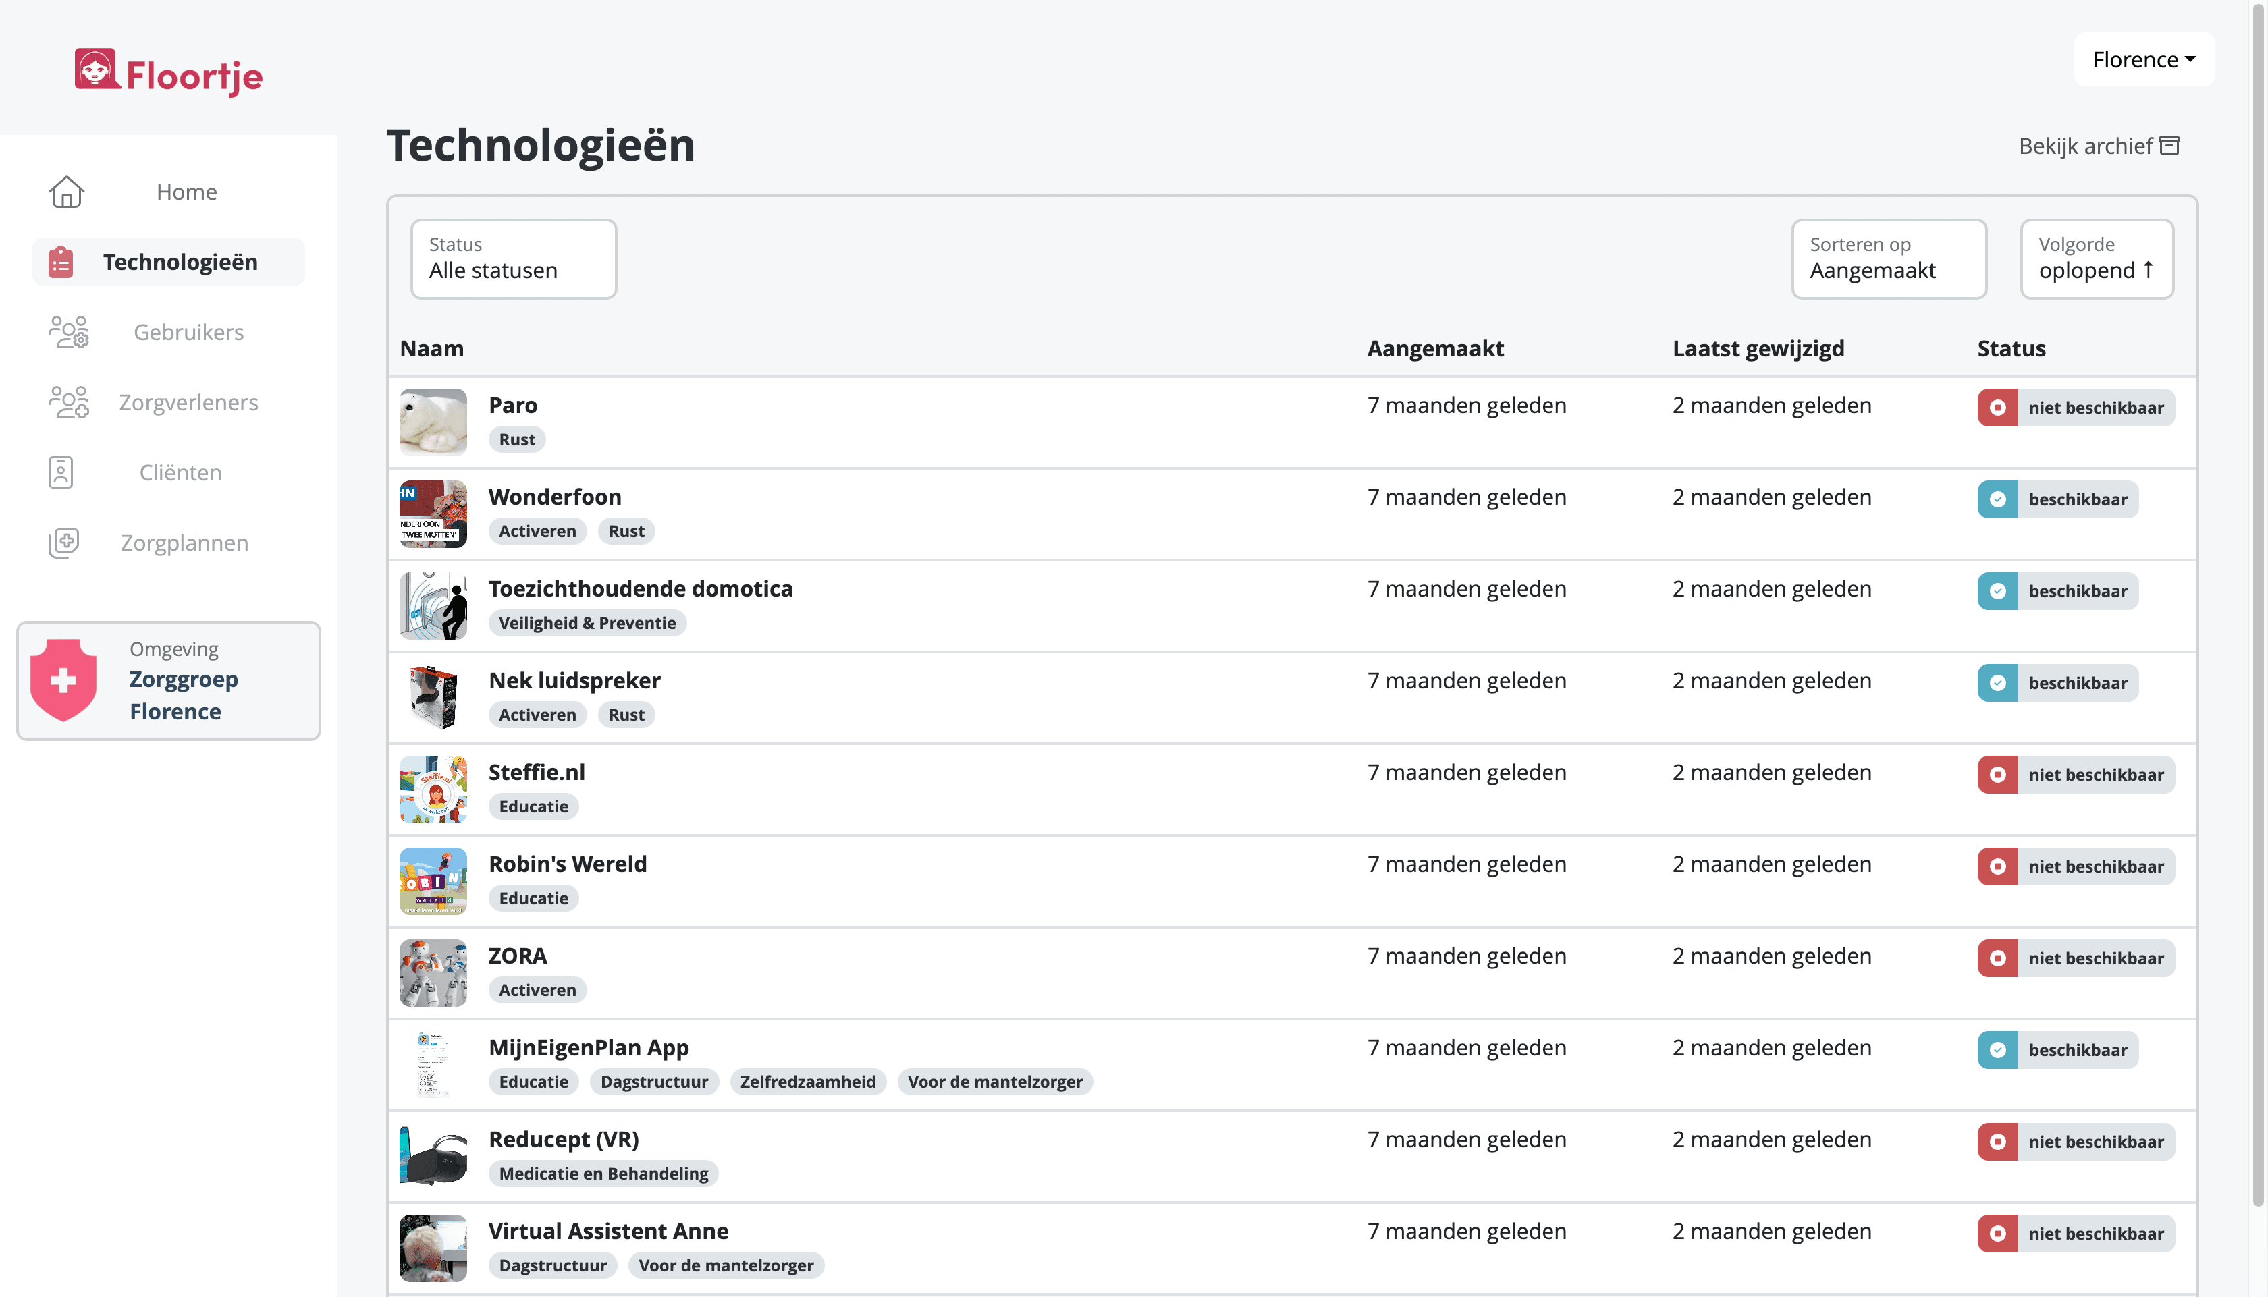Click the Home house icon
Image resolution: width=2268 pixels, height=1297 pixels.
[x=66, y=192]
